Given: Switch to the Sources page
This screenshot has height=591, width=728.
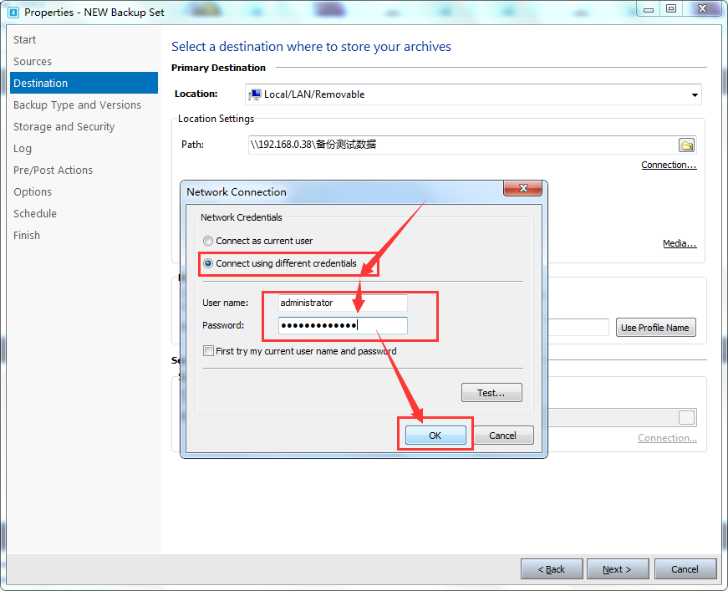Looking at the screenshot, I should 33,61.
